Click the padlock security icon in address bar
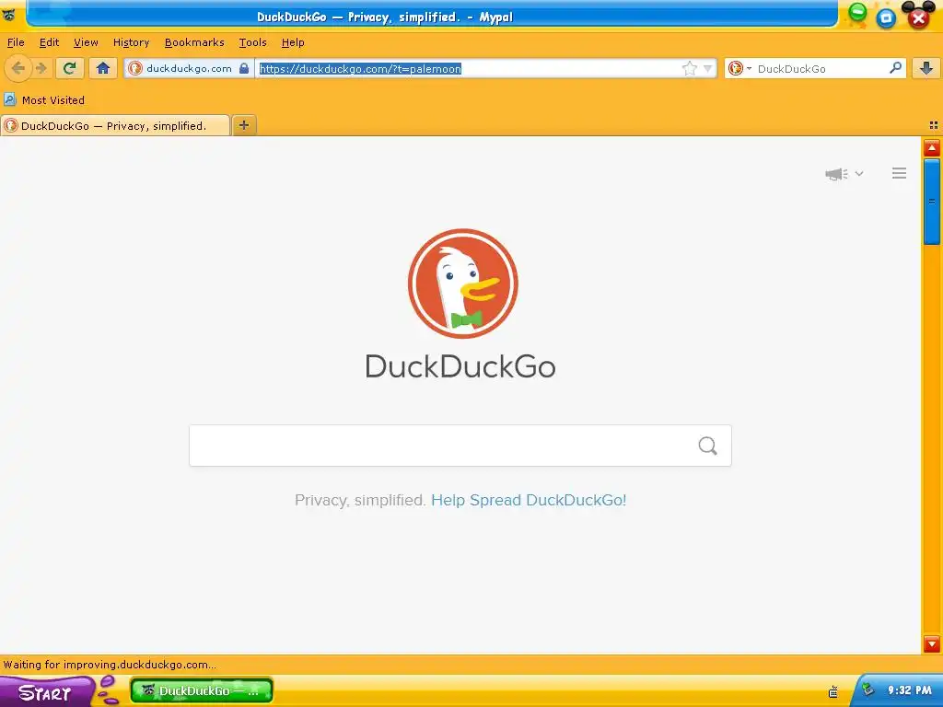The height and width of the screenshot is (707, 943). click(x=243, y=68)
